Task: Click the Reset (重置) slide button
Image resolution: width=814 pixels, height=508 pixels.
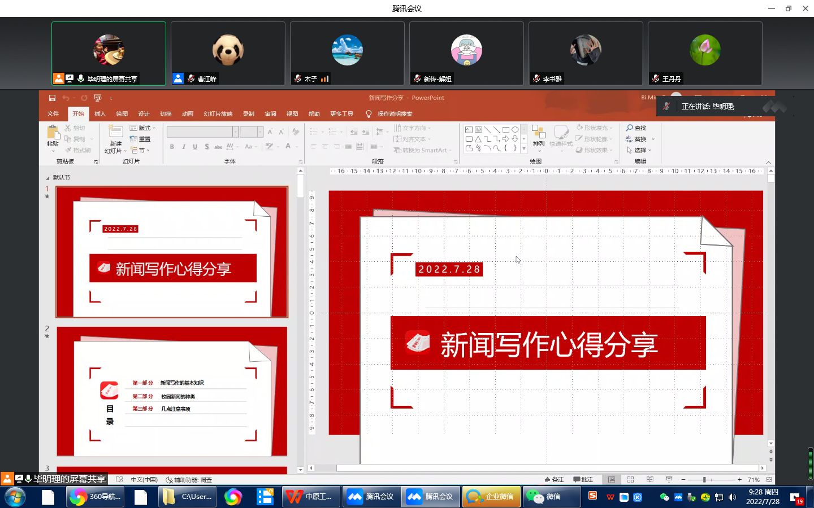Action: coord(141,139)
